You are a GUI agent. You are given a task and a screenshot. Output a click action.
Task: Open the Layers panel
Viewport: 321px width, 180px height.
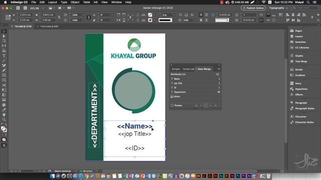pos(296,36)
